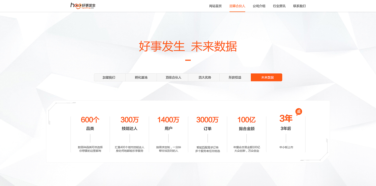Click the 用户 label
376x186 pixels.
[168, 129]
